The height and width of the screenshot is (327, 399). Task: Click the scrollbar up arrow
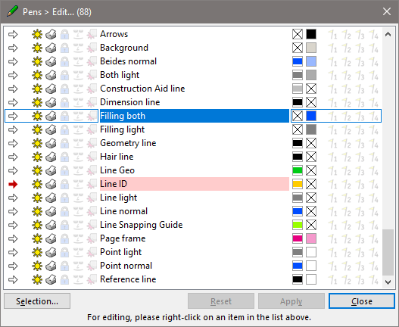[x=388, y=34]
